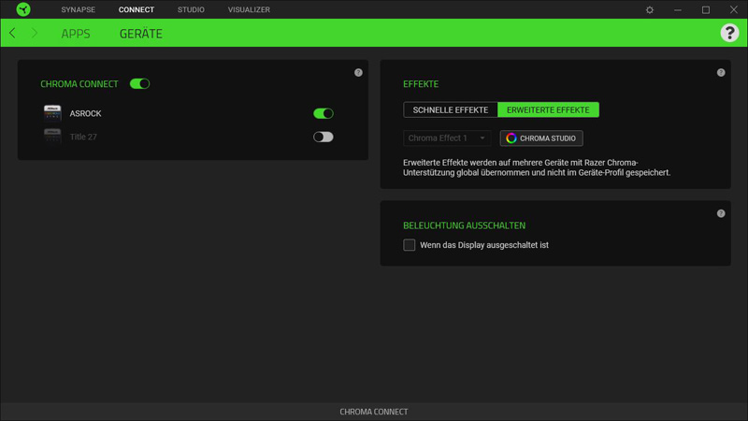Select Erweiterte Effekte mode
The width and height of the screenshot is (748, 421).
[x=548, y=109]
